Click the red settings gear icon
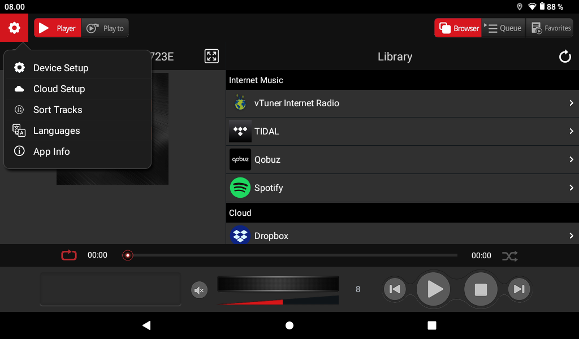Screen dimensions: 579x339 pos(14,28)
